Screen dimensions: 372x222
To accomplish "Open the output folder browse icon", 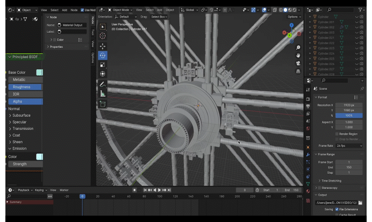I will tap(360, 202).
